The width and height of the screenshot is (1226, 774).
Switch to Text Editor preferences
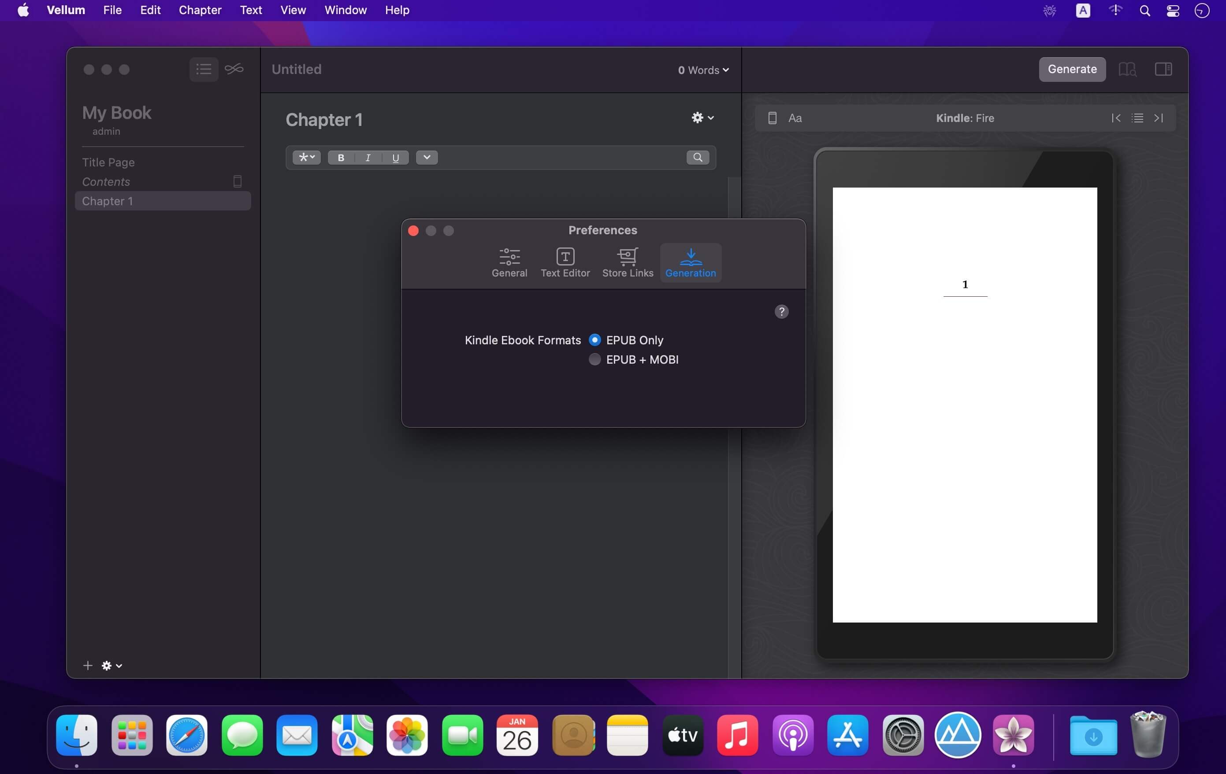click(x=565, y=262)
